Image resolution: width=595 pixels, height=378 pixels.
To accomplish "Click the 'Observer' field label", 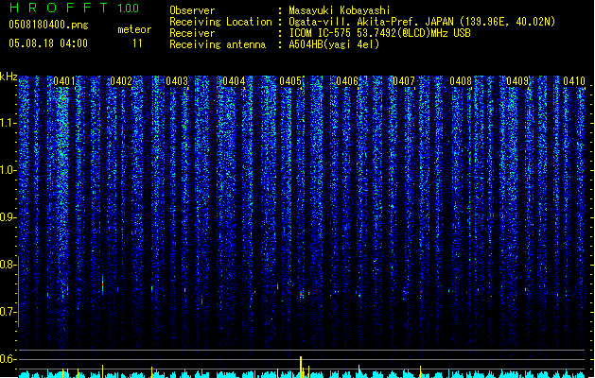I will click(x=192, y=10).
